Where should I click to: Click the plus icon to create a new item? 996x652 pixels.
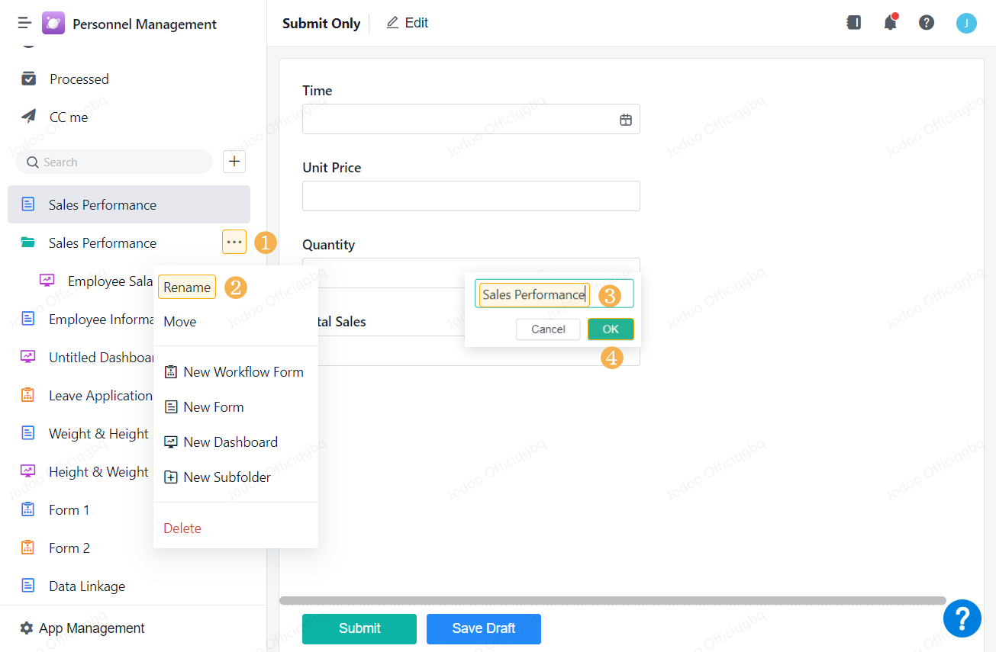pyautogui.click(x=234, y=162)
